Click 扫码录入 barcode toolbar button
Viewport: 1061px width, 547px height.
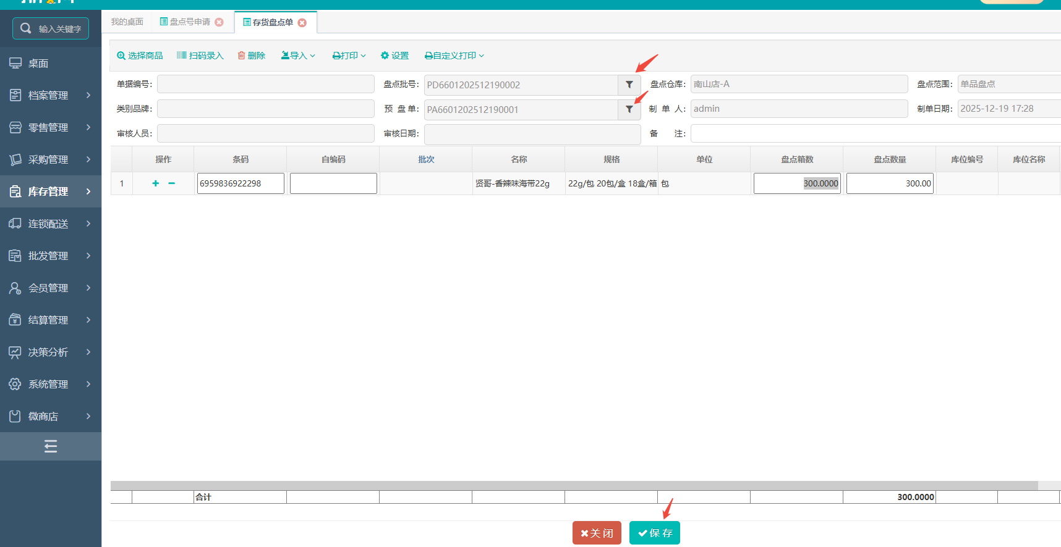pos(200,56)
